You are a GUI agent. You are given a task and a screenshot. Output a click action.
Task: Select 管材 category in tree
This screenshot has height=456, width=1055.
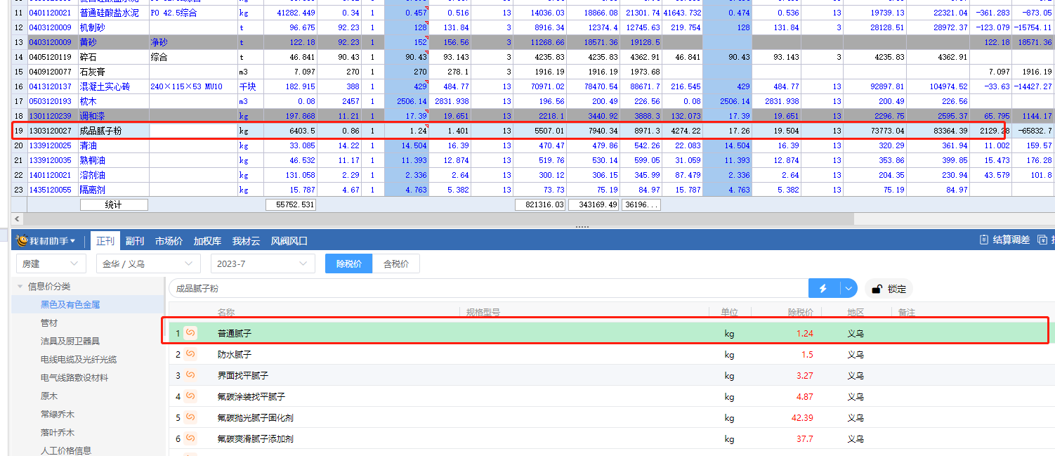tap(49, 323)
